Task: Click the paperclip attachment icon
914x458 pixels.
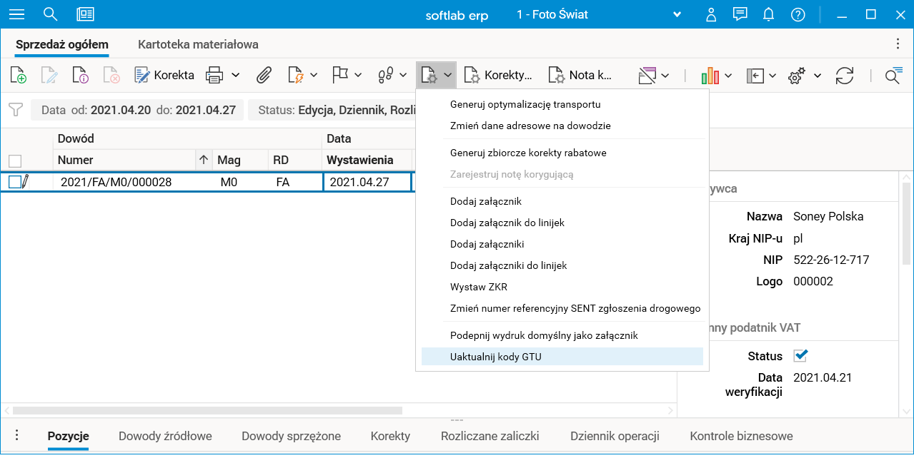Action: pyautogui.click(x=264, y=76)
